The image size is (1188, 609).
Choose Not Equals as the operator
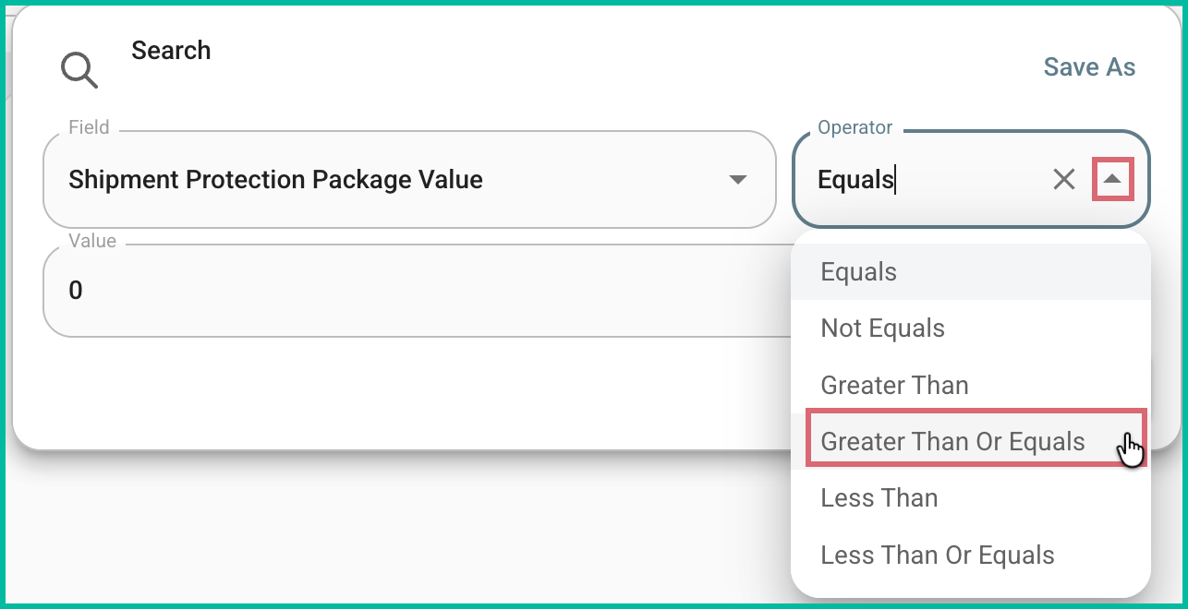[881, 328]
